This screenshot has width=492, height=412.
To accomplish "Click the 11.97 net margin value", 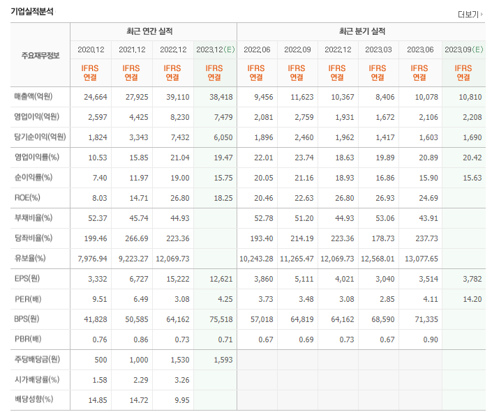I will pos(139,178).
